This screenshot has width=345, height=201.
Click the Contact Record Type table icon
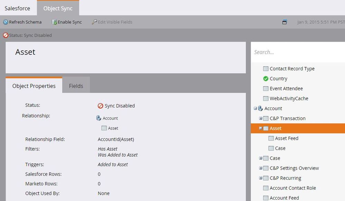tap(266, 68)
